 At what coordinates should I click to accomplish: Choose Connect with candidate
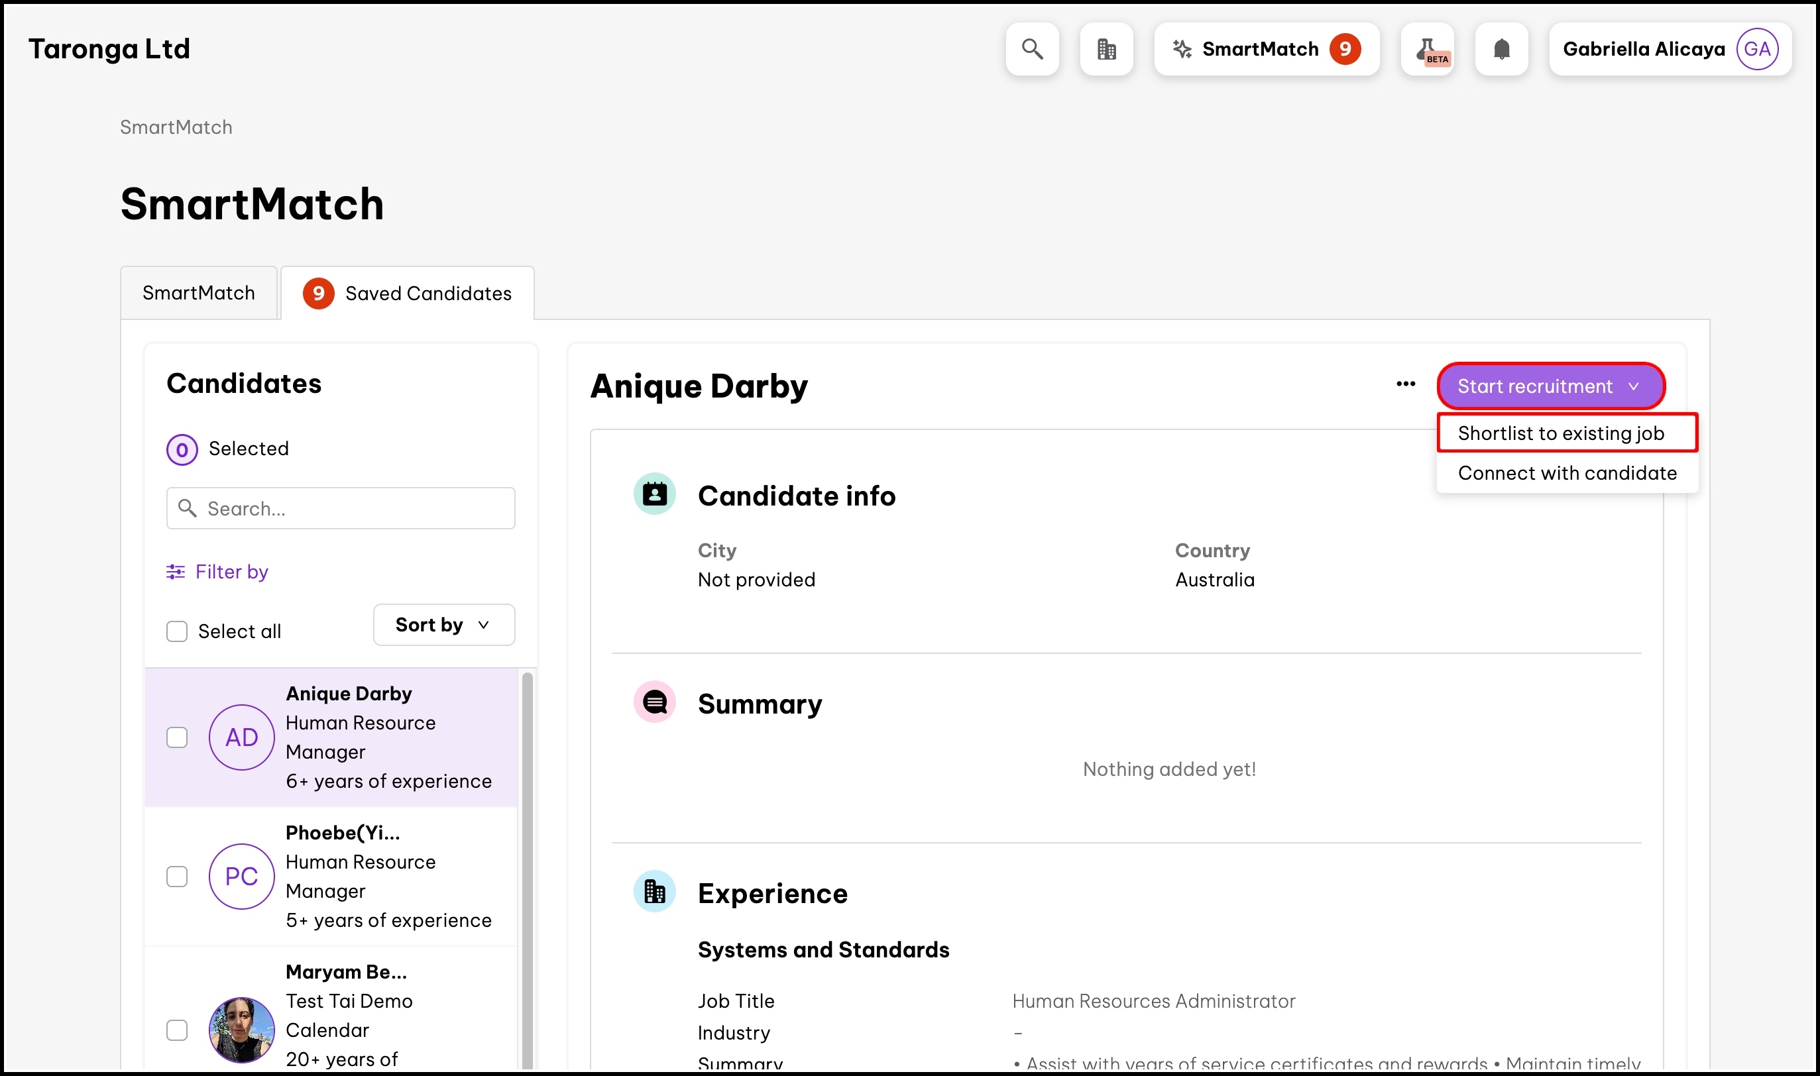tap(1567, 473)
